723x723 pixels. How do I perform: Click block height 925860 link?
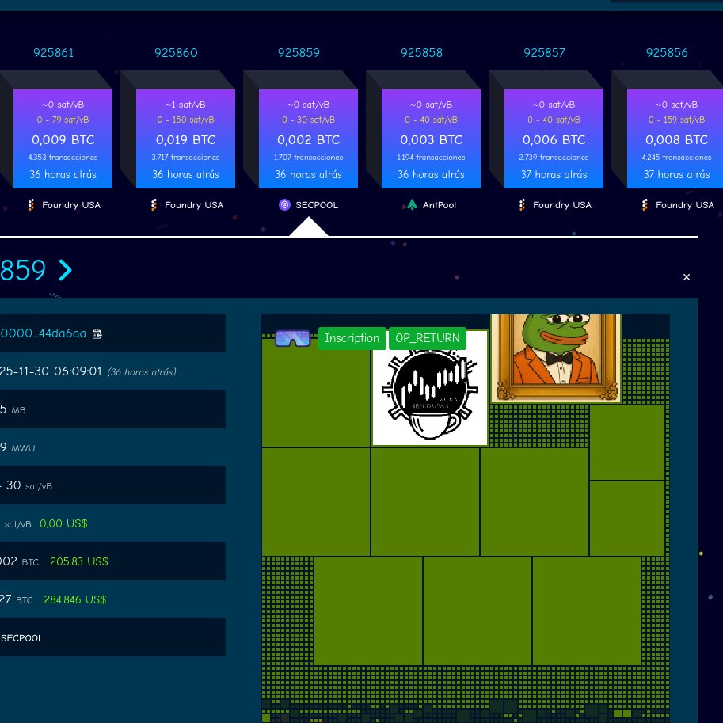[176, 53]
